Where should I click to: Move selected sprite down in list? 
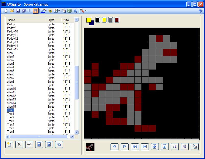click(39, 144)
